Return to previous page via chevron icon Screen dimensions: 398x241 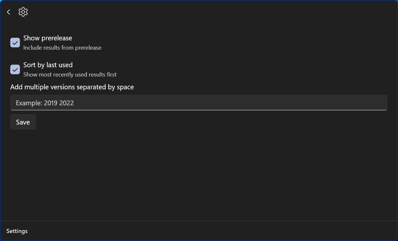coord(9,12)
